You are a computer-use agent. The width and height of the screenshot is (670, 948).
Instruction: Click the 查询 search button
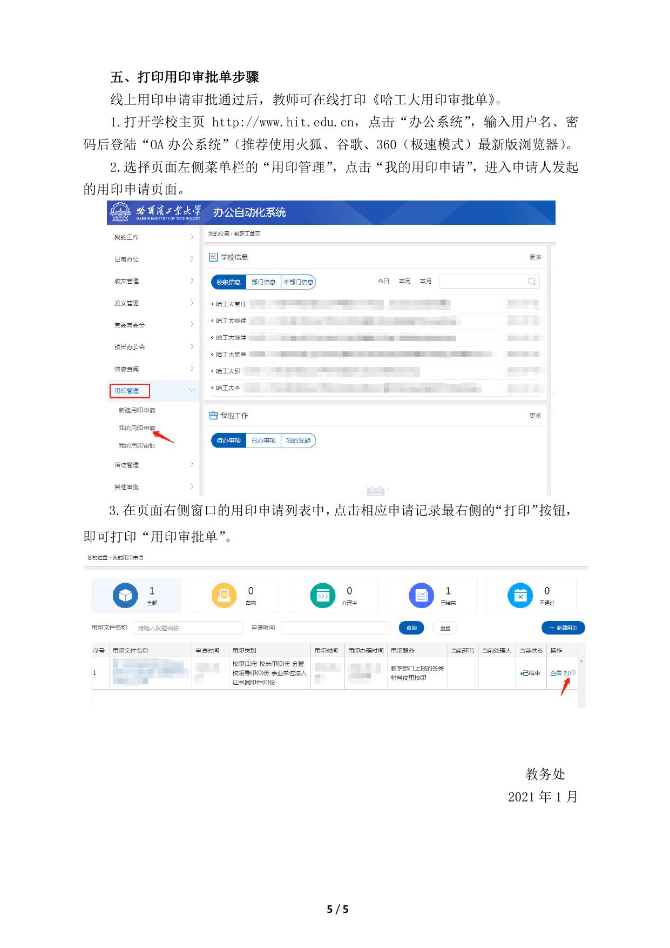click(x=411, y=628)
